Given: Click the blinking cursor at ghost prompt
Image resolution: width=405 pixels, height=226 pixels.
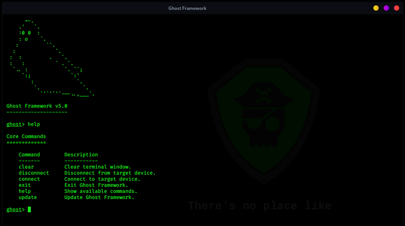Looking at the screenshot, I should [x=29, y=210].
